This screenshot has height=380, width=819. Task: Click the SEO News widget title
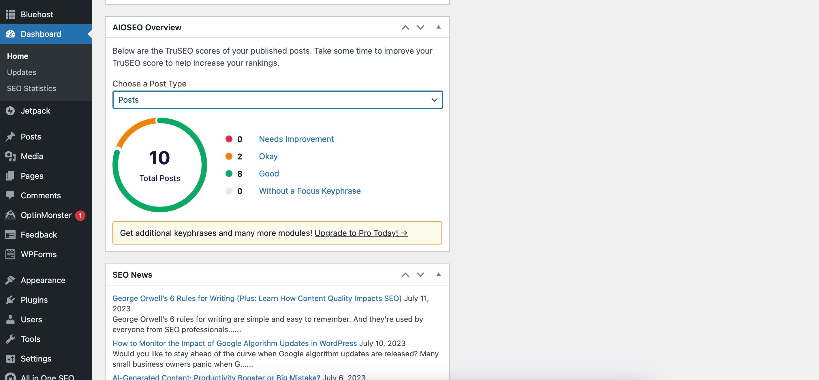coord(132,275)
